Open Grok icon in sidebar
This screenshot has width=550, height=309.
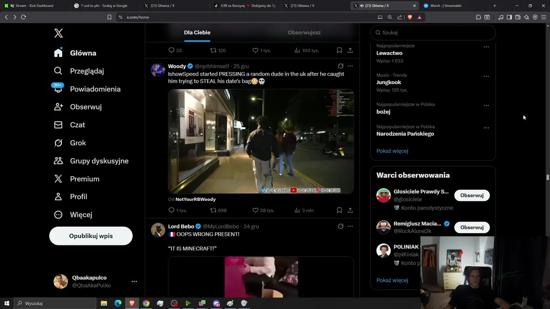58,143
